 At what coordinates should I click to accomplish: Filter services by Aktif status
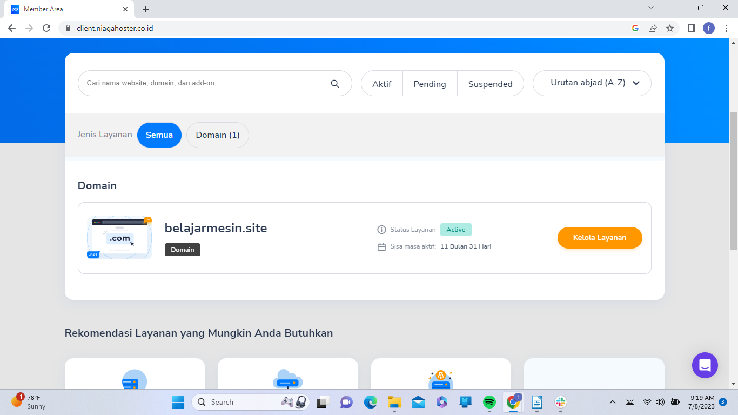point(381,83)
